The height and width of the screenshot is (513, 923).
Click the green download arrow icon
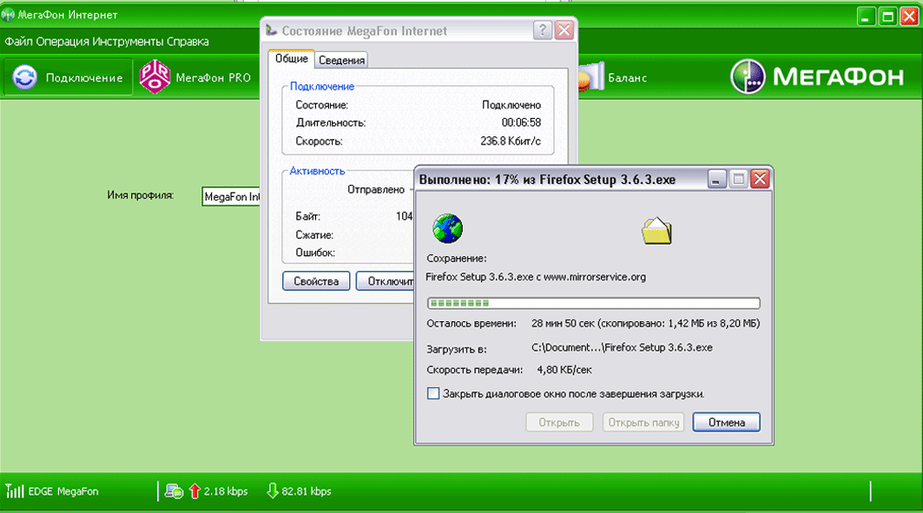point(272,491)
